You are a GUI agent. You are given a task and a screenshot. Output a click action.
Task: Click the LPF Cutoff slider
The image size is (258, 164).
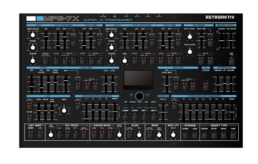click(x=42, y=84)
